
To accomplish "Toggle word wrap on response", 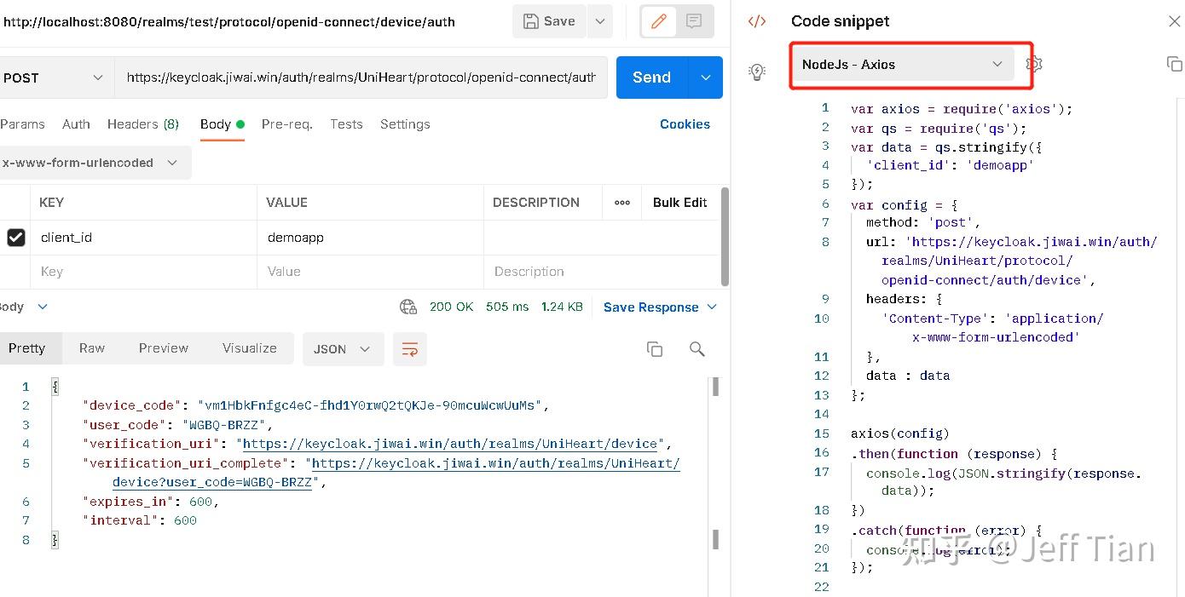I will (x=410, y=349).
